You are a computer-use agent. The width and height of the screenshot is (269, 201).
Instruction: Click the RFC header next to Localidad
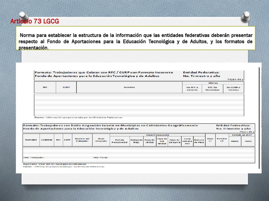click(x=58, y=140)
